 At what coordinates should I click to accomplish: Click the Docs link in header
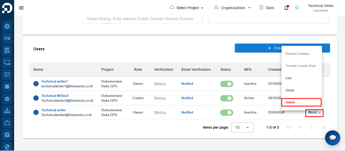[x=267, y=8]
